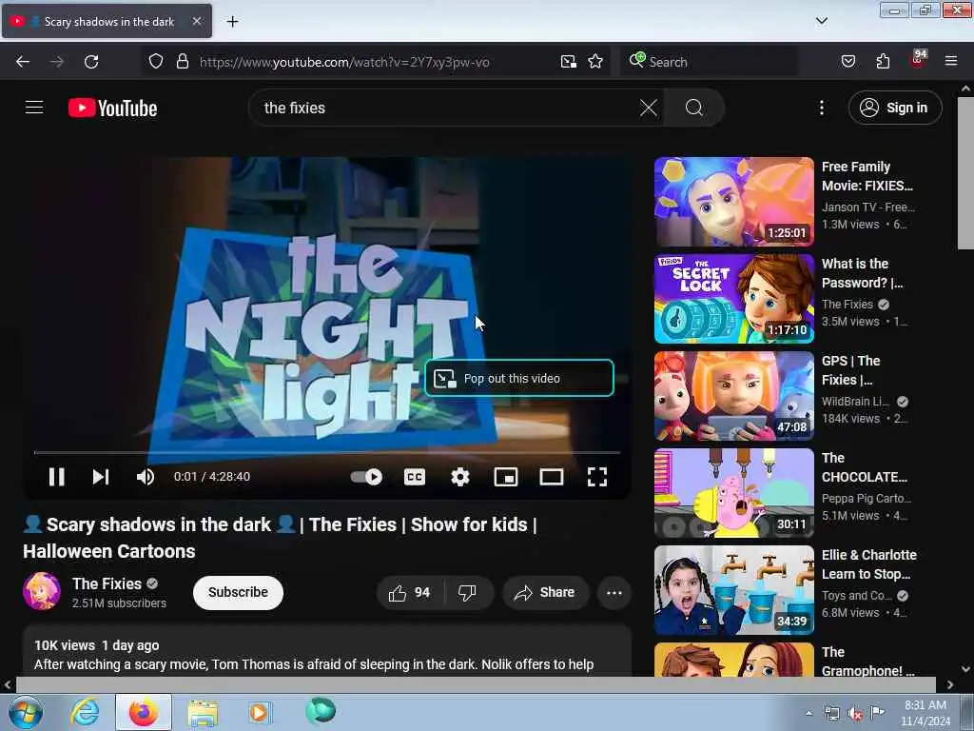Bookmark this page with star
This screenshot has width=974, height=731.
(x=595, y=62)
